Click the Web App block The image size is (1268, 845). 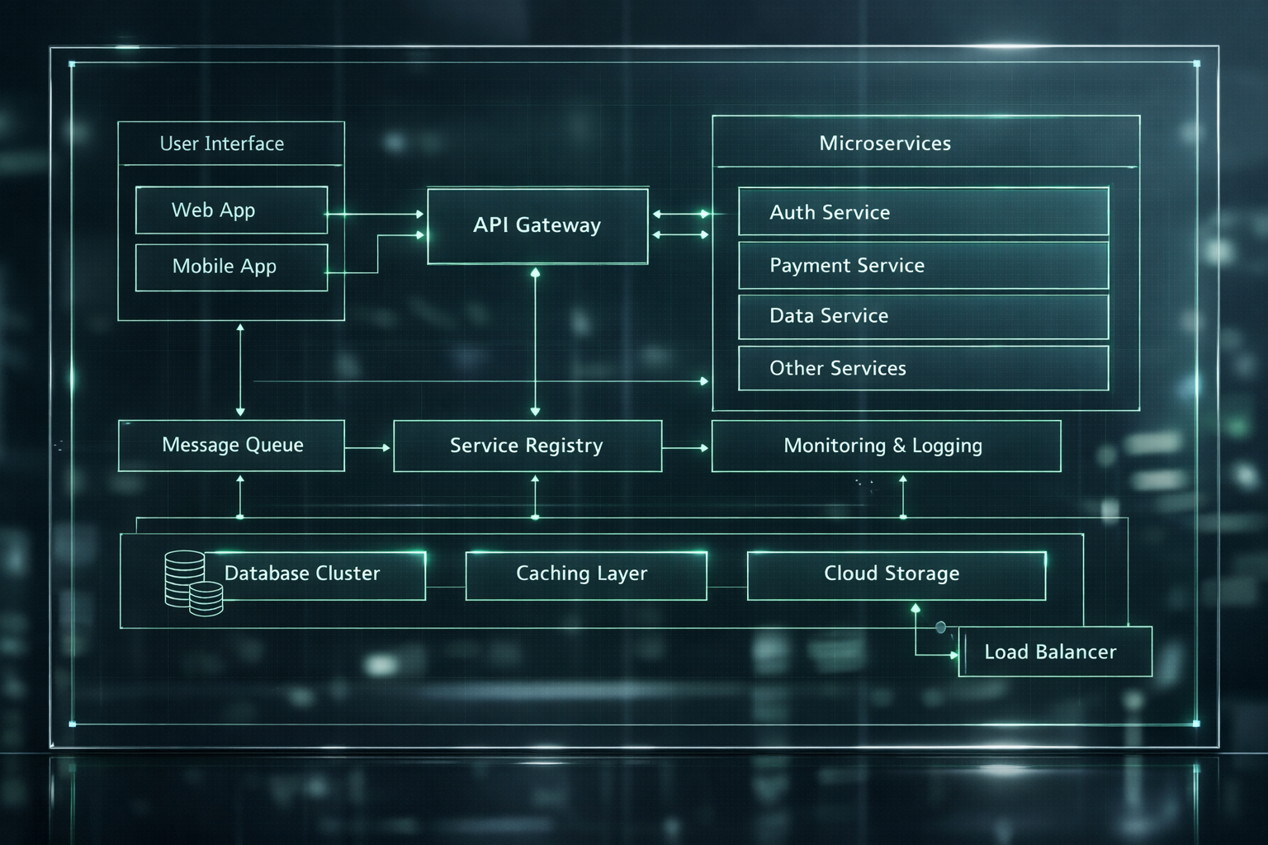pos(231,210)
